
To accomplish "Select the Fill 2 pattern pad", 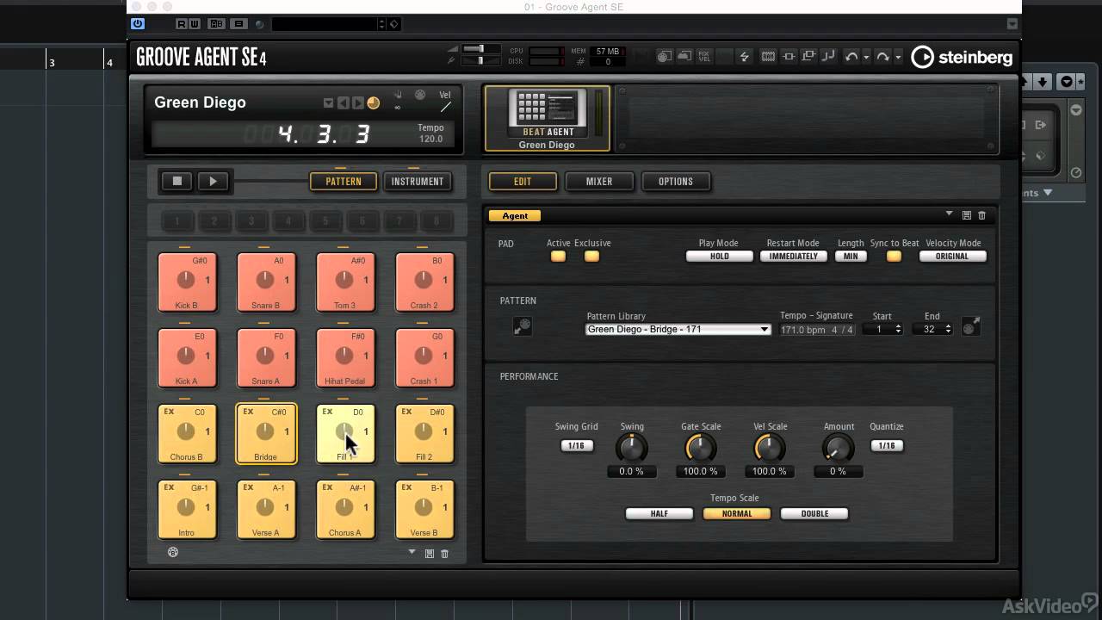I will 424,433.
